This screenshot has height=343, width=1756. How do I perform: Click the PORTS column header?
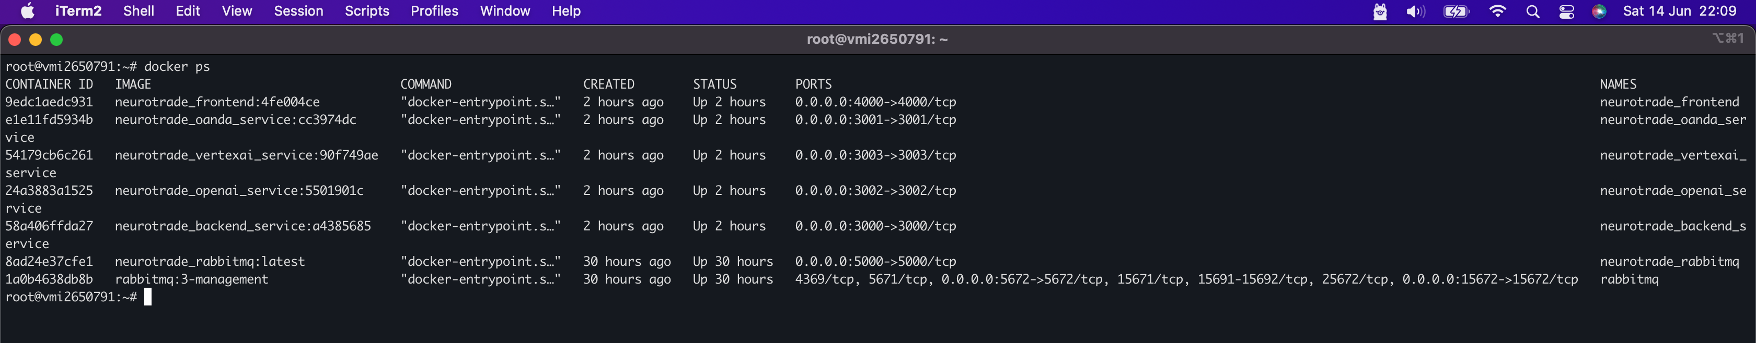coord(813,84)
